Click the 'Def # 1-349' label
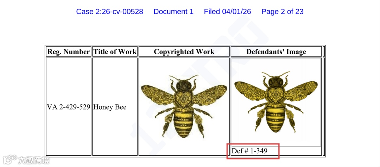The height and width of the screenshot is (167, 380). [249, 151]
